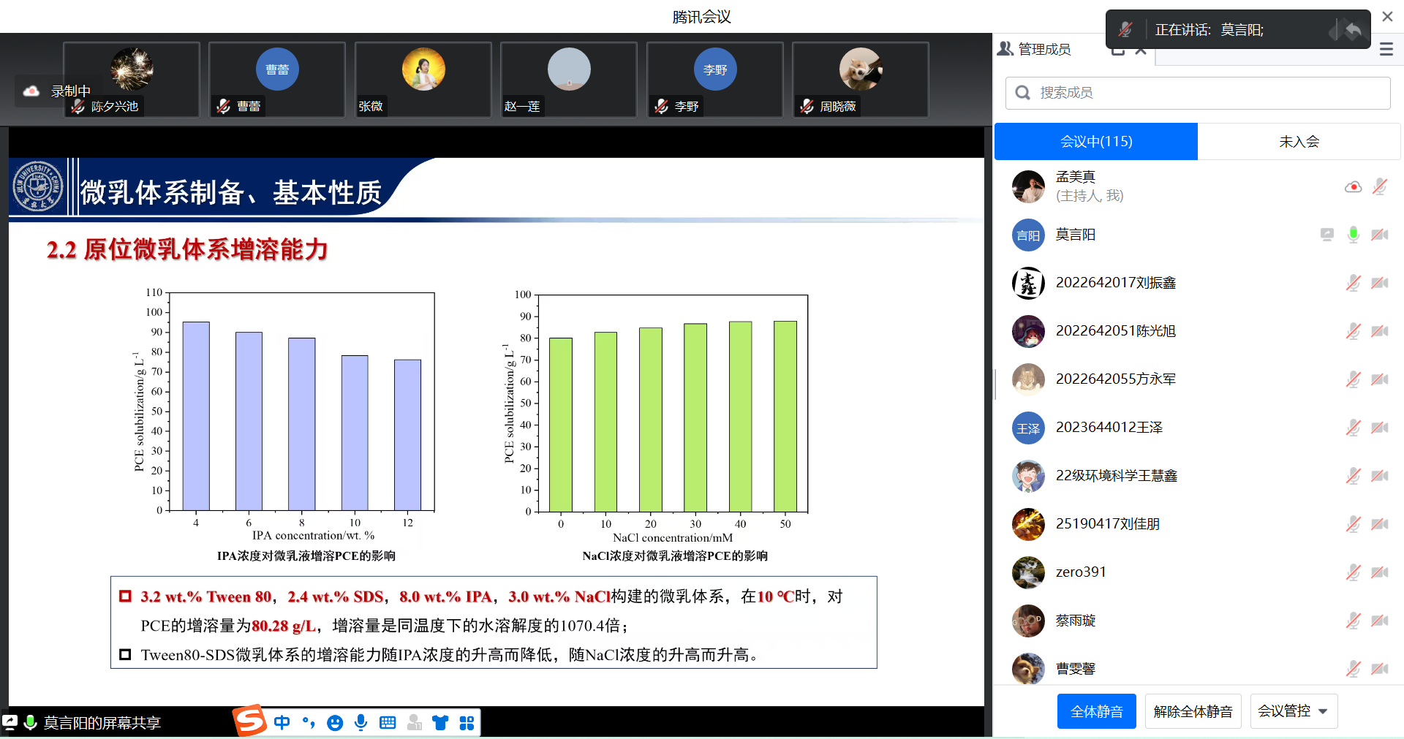This screenshot has height=739, width=1404.
Task: Toggle 2022642017刘振鑫's muted microphone
Action: click(1354, 283)
